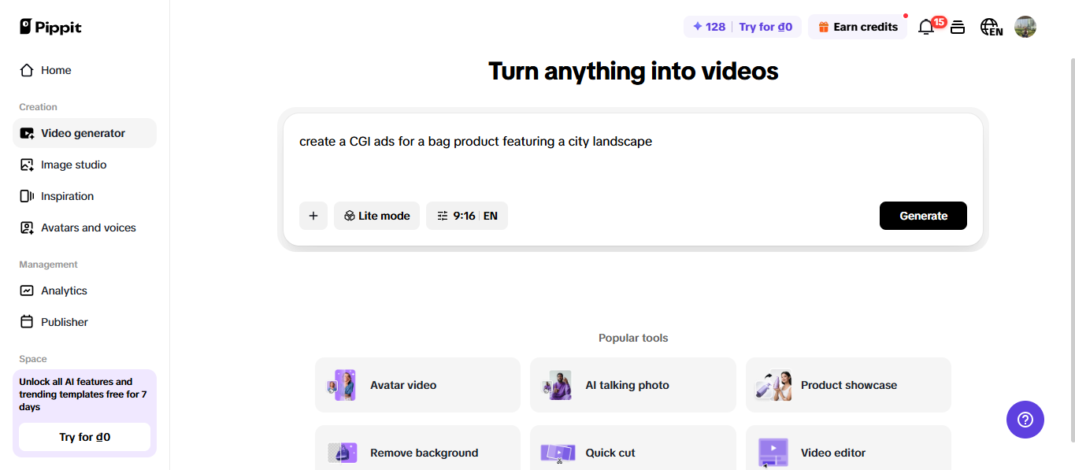Click the Generate button
The width and height of the screenshot is (1075, 470).
922,215
